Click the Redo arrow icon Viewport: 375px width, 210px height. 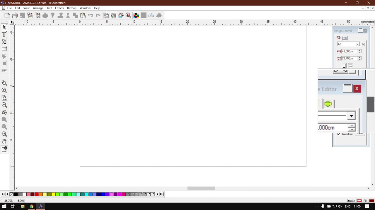coord(98,15)
